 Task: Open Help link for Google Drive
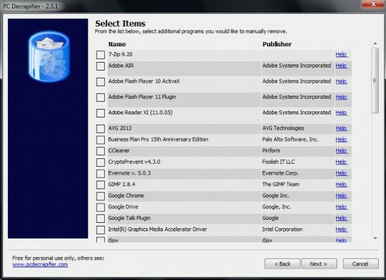coord(341,207)
